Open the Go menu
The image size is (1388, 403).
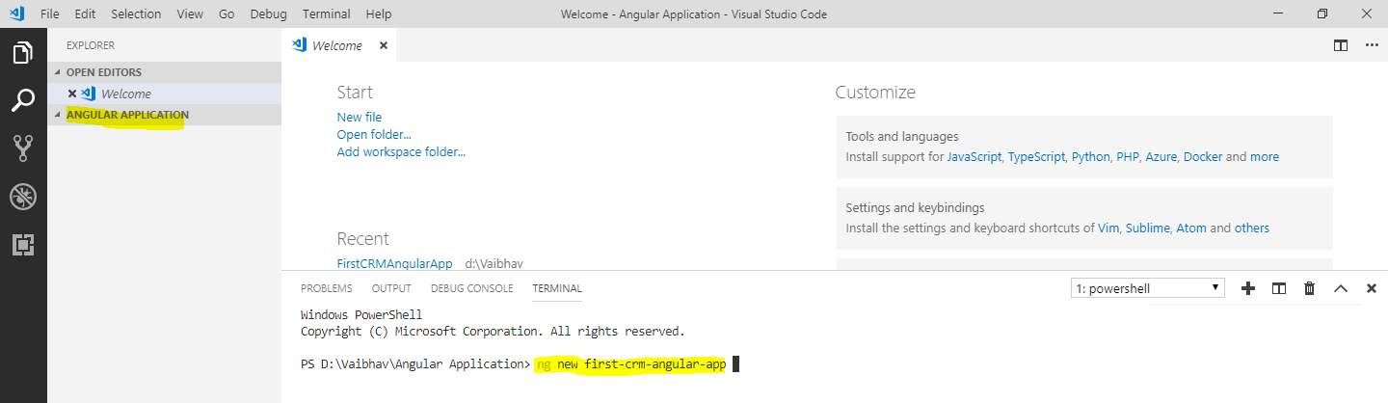coord(227,14)
